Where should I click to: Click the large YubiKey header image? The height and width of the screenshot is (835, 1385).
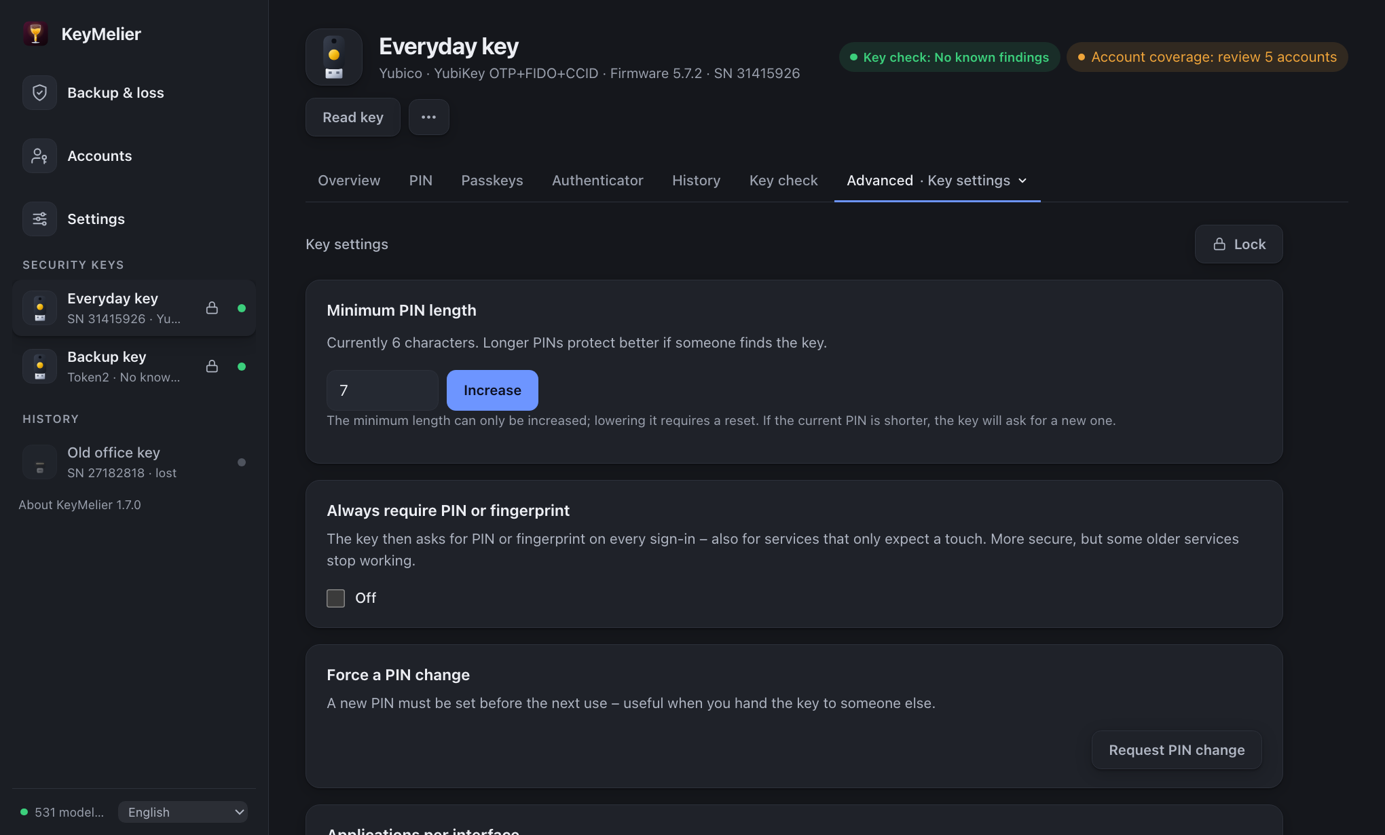333,57
